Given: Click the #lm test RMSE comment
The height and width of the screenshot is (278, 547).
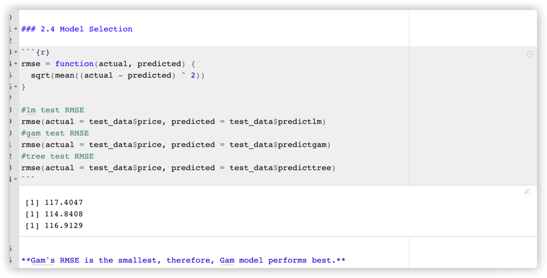Looking at the screenshot, I should point(53,110).
